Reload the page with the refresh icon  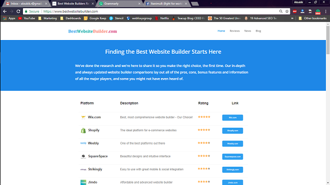tap(18, 11)
